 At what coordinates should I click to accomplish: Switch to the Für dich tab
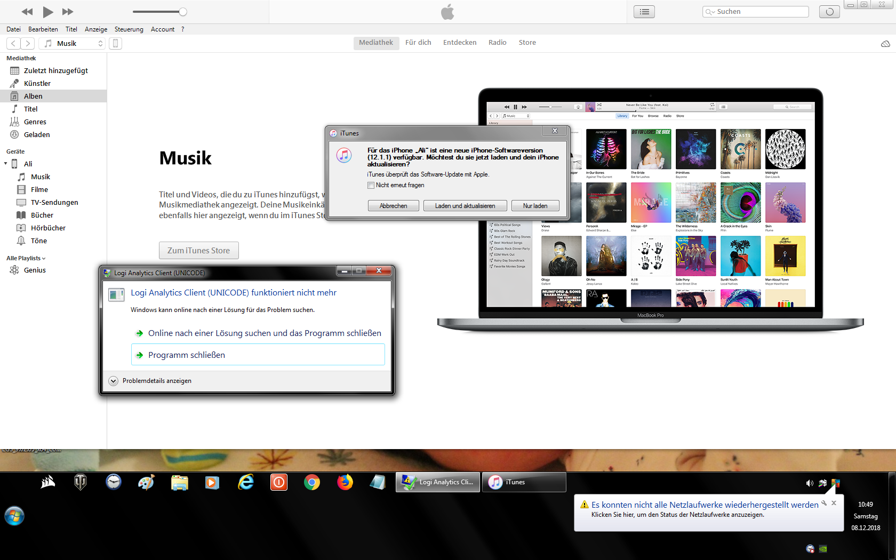pyautogui.click(x=418, y=43)
